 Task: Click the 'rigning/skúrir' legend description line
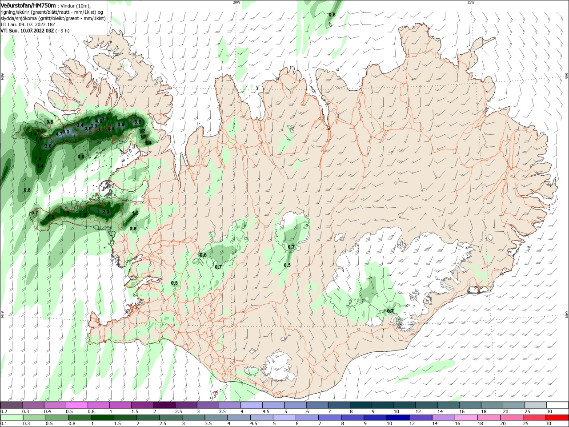click(52, 12)
